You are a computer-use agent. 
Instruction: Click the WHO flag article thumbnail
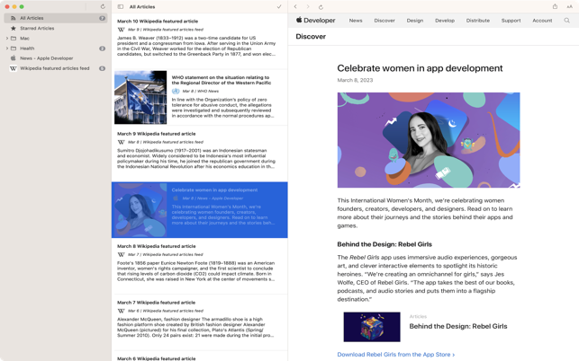[140, 97]
